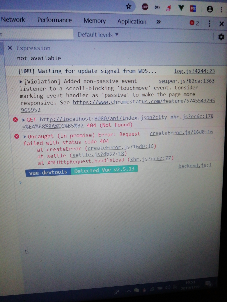Open top-right createError.js?16d0:16 source link

click(181, 132)
